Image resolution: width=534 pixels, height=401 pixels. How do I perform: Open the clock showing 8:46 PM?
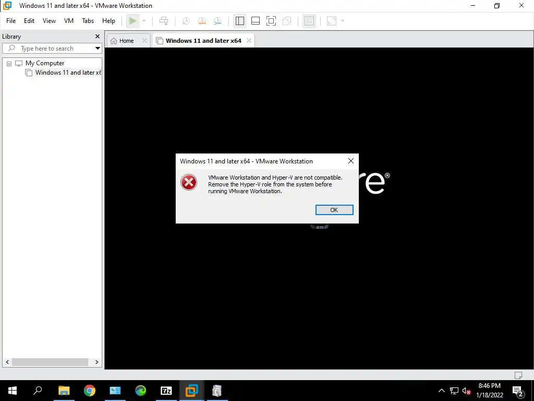[490, 391]
